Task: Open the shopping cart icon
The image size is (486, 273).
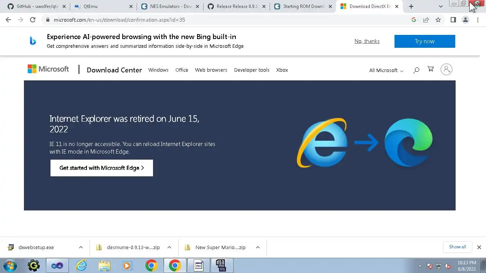Action: pos(431,69)
